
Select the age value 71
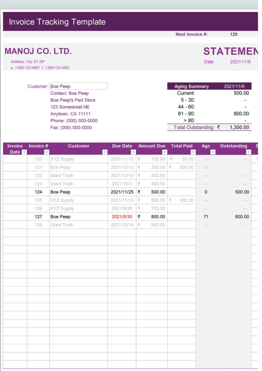click(206, 217)
